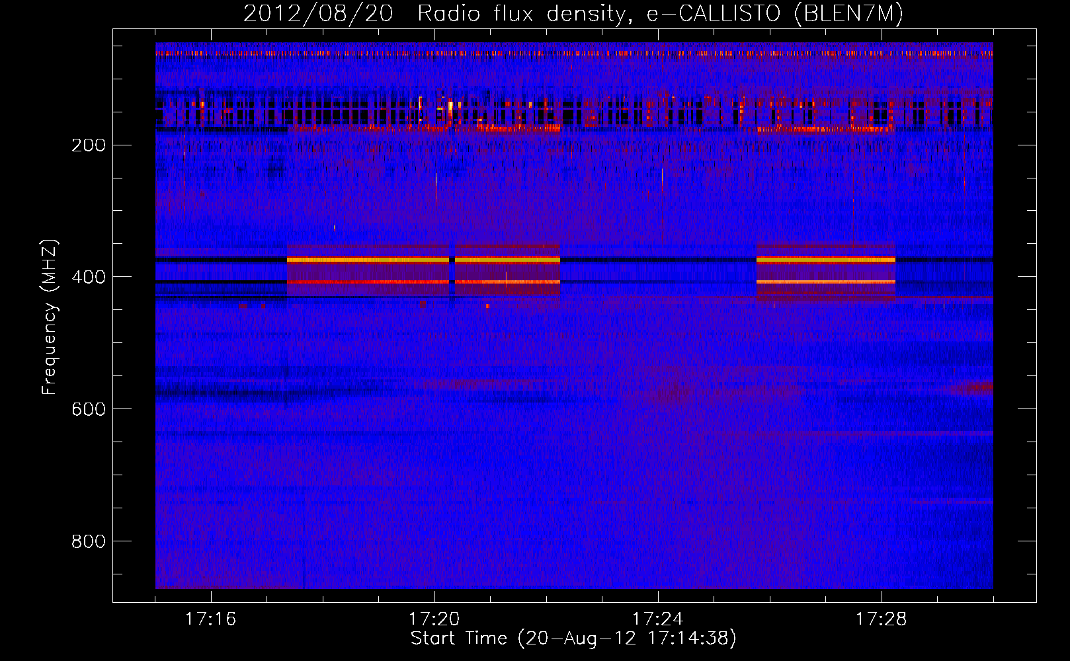Viewport: 1070px width, 661px height.
Task: Click the 17:16 time tick label
Action: (x=211, y=619)
